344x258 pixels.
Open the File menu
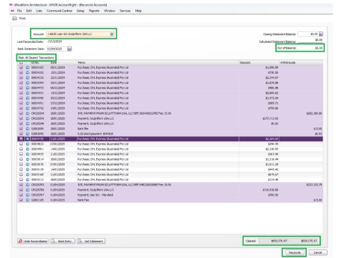point(19,11)
